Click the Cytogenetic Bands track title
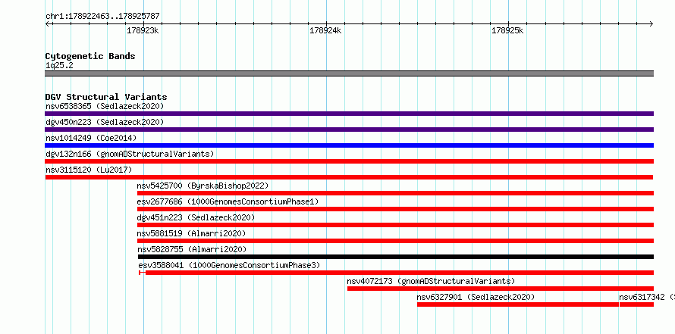The height and width of the screenshot is (334, 675). pyautogui.click(x=90, y=56)
